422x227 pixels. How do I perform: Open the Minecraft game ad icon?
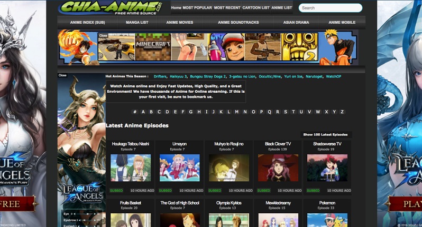click(x=153, y=47)
